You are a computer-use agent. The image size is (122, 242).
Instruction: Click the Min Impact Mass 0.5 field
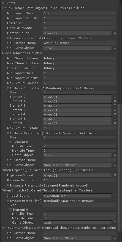(80, 13)
